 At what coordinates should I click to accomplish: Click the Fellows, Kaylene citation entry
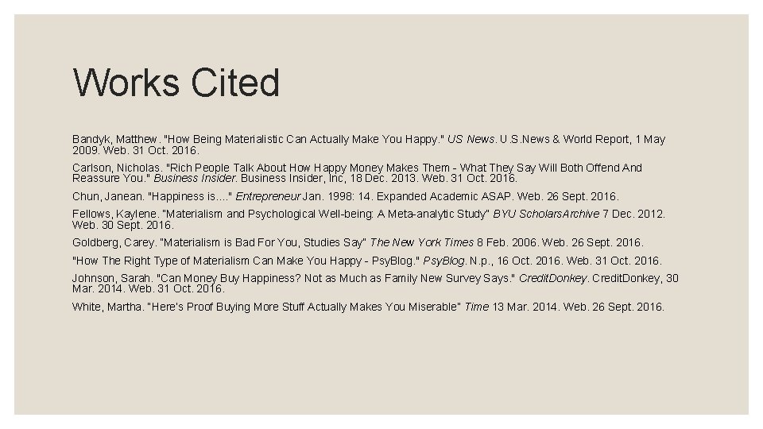[x=369, y=219]
